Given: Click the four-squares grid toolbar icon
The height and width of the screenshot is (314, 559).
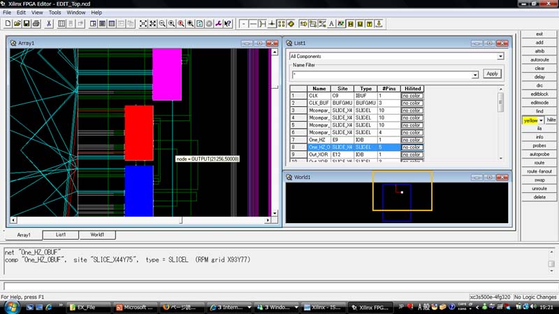Looking at the screenshot, I should click(x=282, y=24).
